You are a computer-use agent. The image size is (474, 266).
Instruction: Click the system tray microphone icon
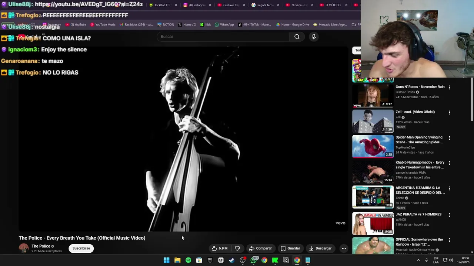point(427,260)
